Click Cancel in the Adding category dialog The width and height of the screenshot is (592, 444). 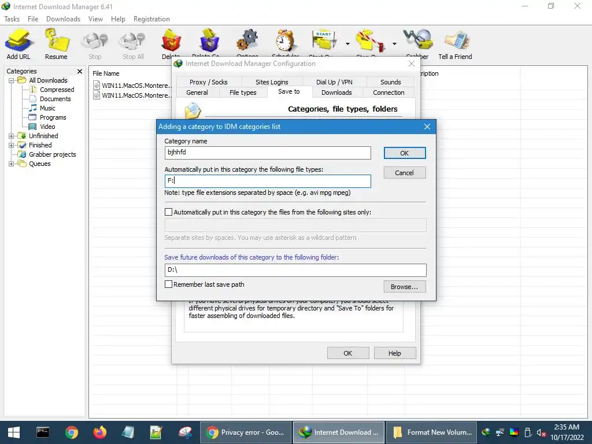click(x=404, y=172)
